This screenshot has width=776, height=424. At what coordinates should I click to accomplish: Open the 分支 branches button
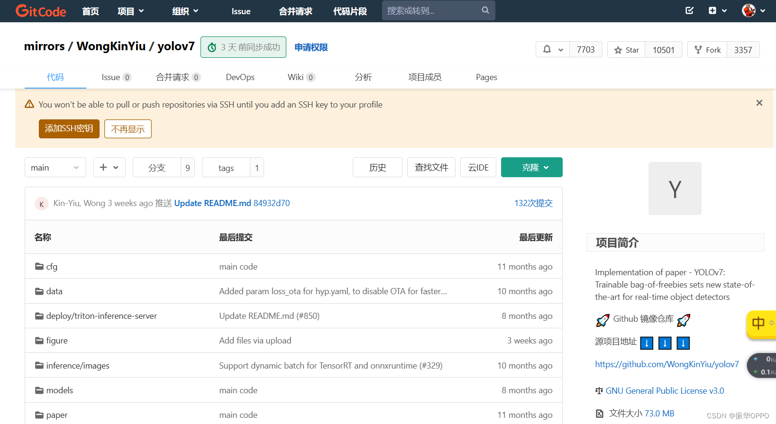point(157,167)
